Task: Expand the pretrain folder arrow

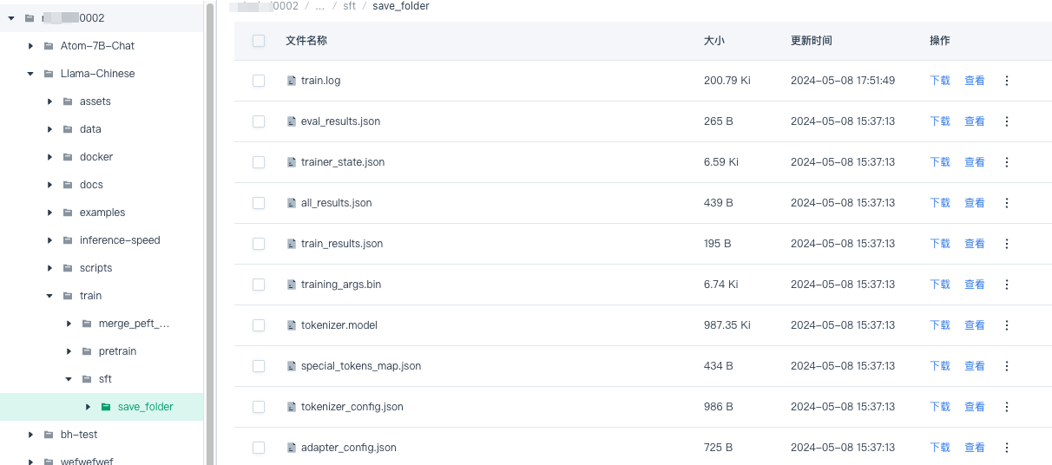Action: (x=69, y=351)
